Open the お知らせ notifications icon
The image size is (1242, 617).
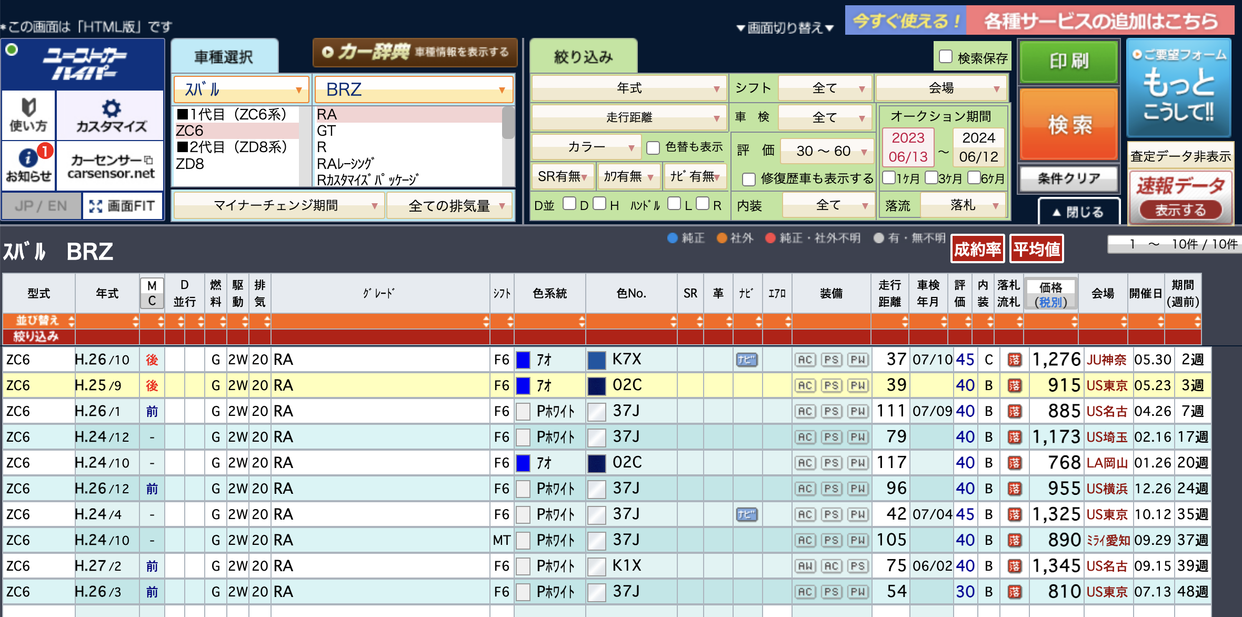tap(28, 165)
